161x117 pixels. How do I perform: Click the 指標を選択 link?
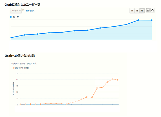tap(30, 10)
